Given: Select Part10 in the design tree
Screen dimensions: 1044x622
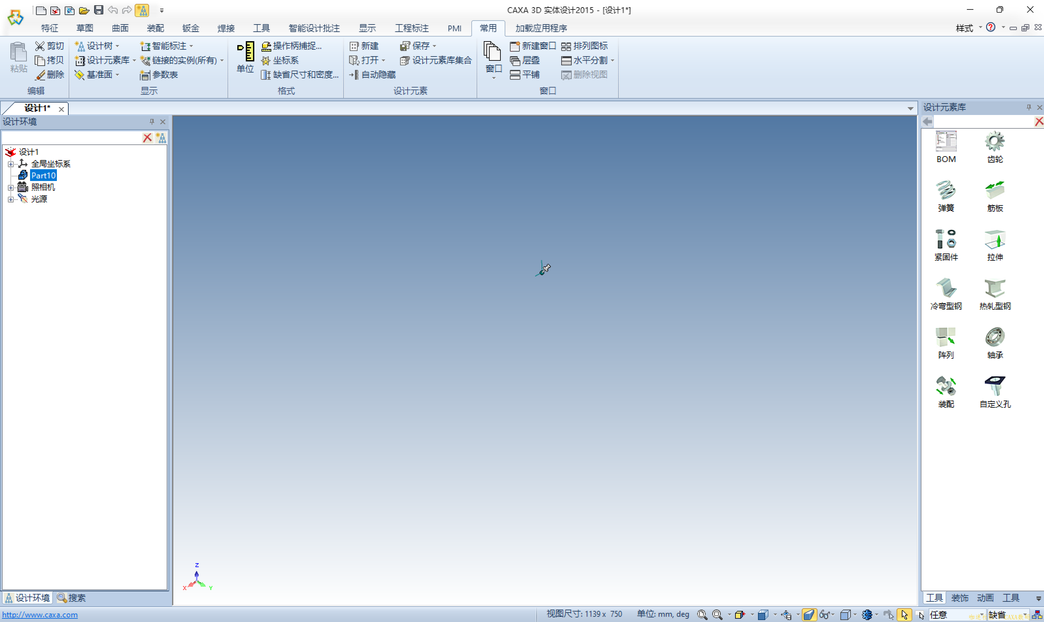Looking at the screenshot, I should point(43,176).
